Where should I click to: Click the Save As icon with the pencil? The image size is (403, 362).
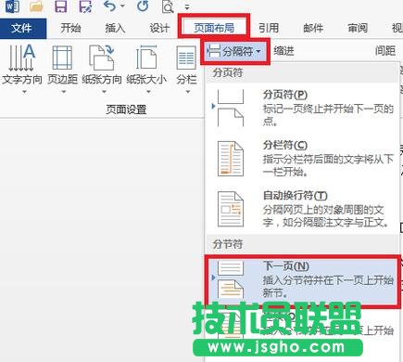(85, 6)
